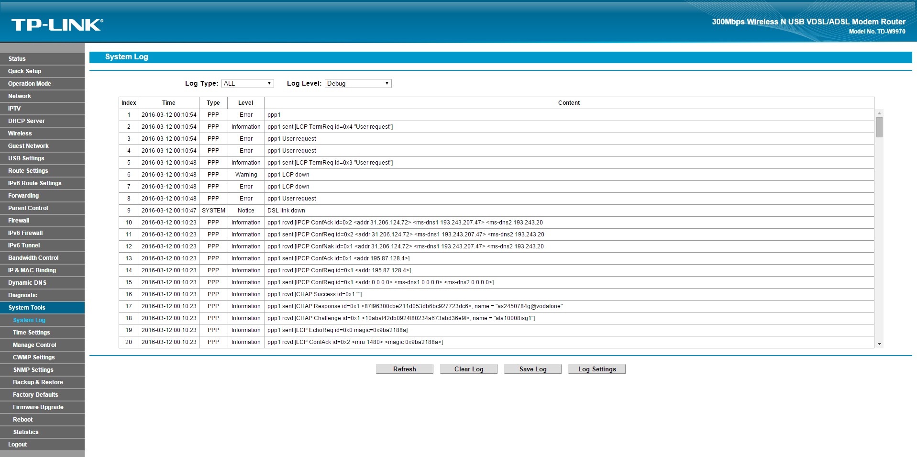Open Parent Control settings
Screen dimensions: 917x457
point(42,208)
